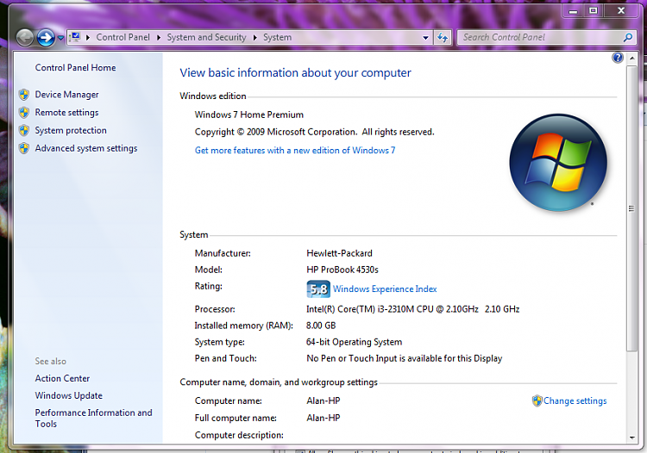Select System and Security breadcrumb
Viewport: 647px width, 453px height.
coord(206,38)
